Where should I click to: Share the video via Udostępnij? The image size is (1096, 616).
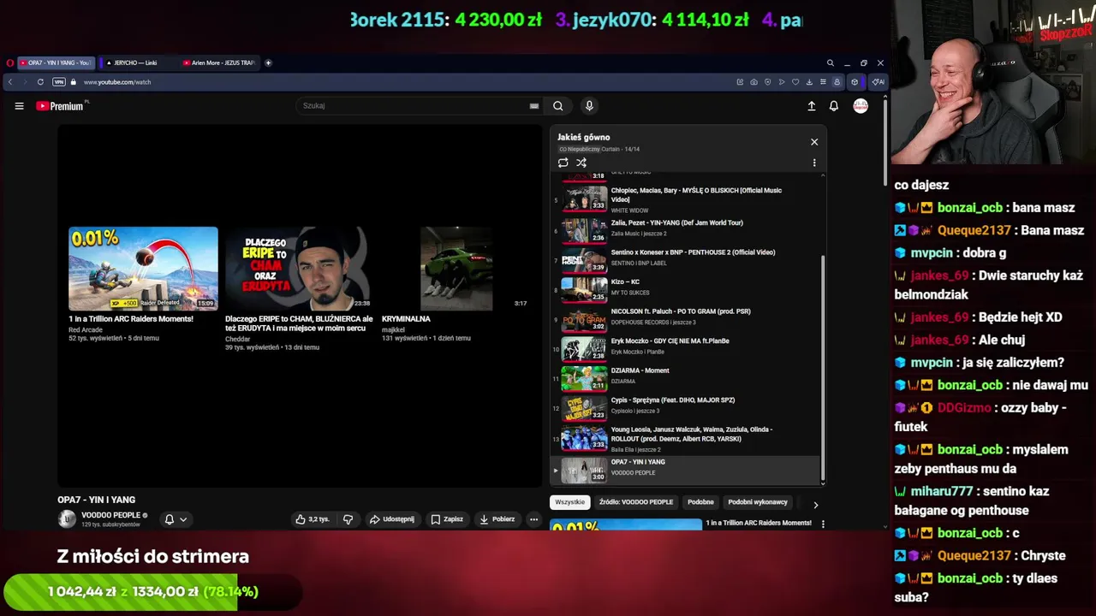click(x=392, y=519)
